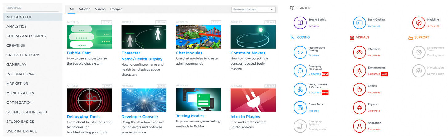Select the Environments sun icon
Screen dimensions: 448x139
click(359, 70)
